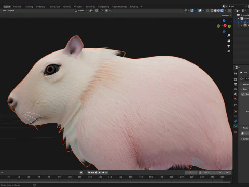Toggle snapping magnet button
Image resolution: width=249 pixels, height=187 pixels.
click(96, 11)
